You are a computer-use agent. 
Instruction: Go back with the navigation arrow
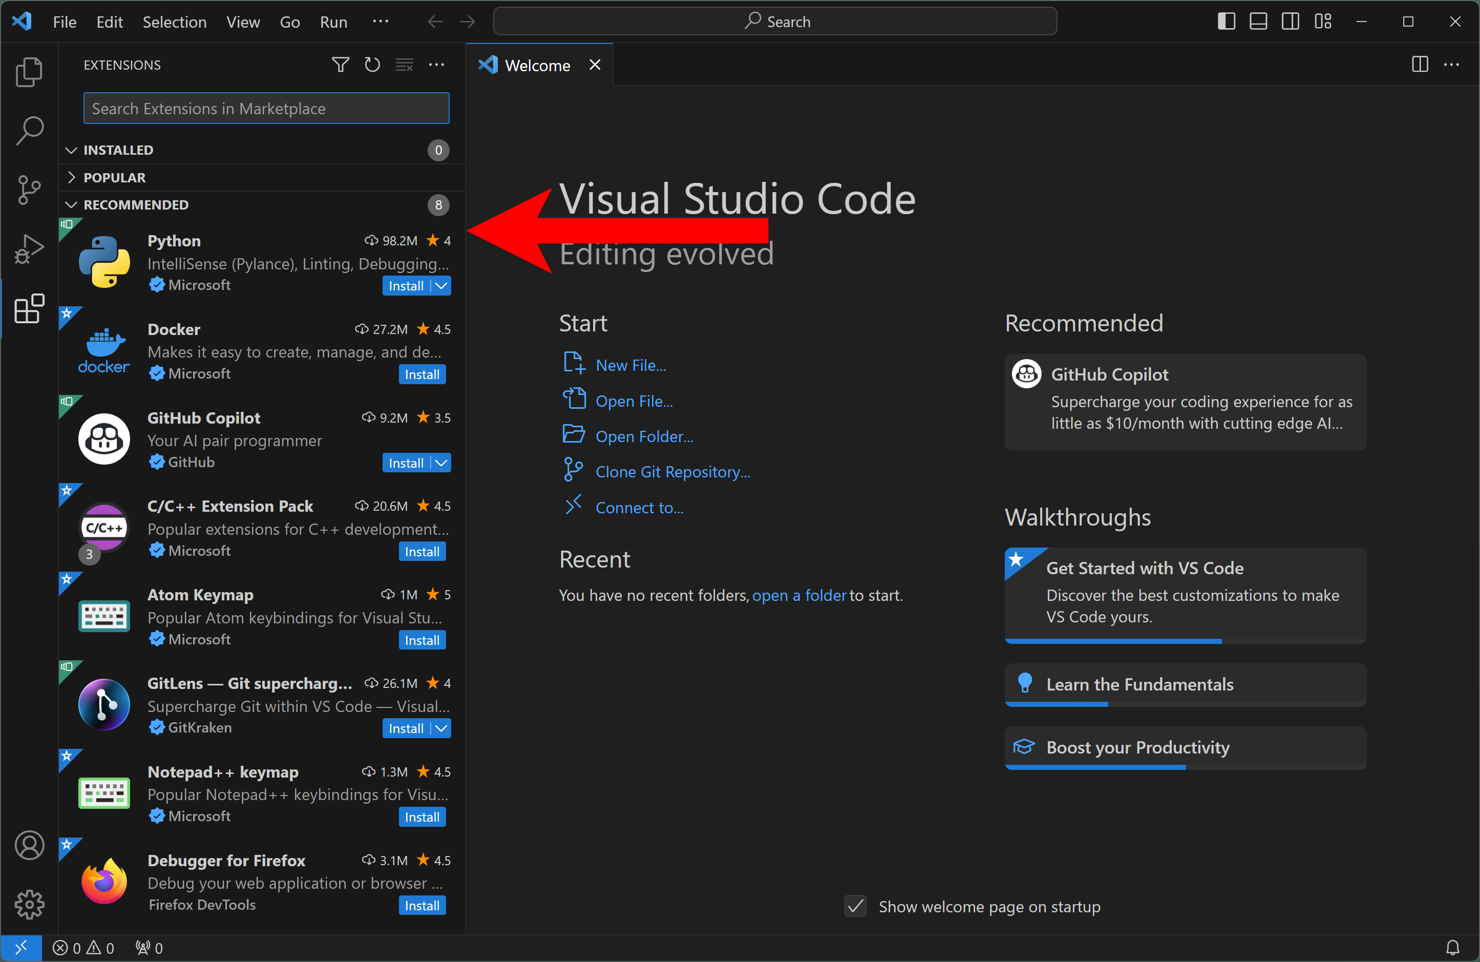click(435, 22)
